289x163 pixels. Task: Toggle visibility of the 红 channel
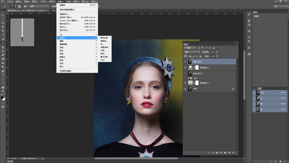(x=254, y=98)
